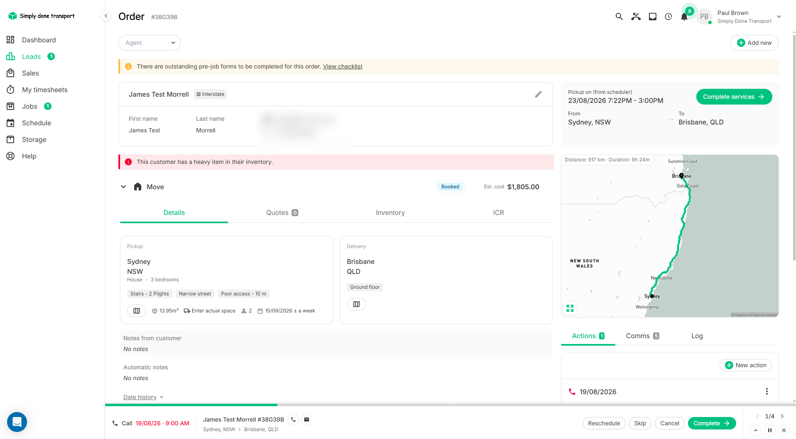
Task: Click the call queue progress bar
Action: pyautogui.click(x=450, y=405)
